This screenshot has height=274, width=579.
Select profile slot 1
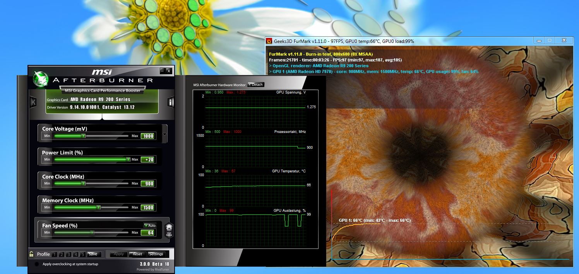click(55, 254)
